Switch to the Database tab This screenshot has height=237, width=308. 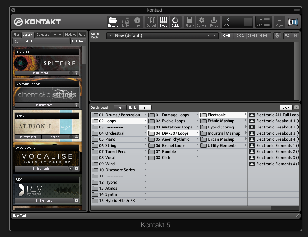coord(42,35)
